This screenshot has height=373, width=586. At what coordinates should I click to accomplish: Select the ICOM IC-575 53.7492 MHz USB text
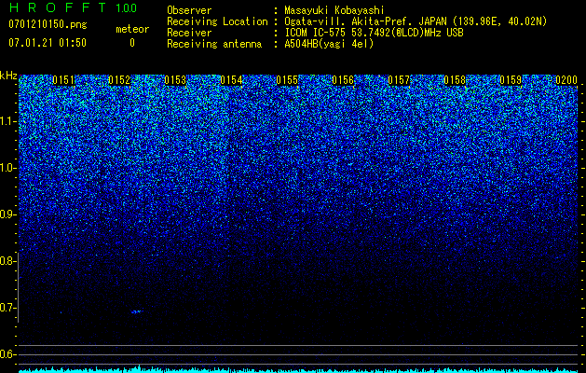[x=374, y=33]
